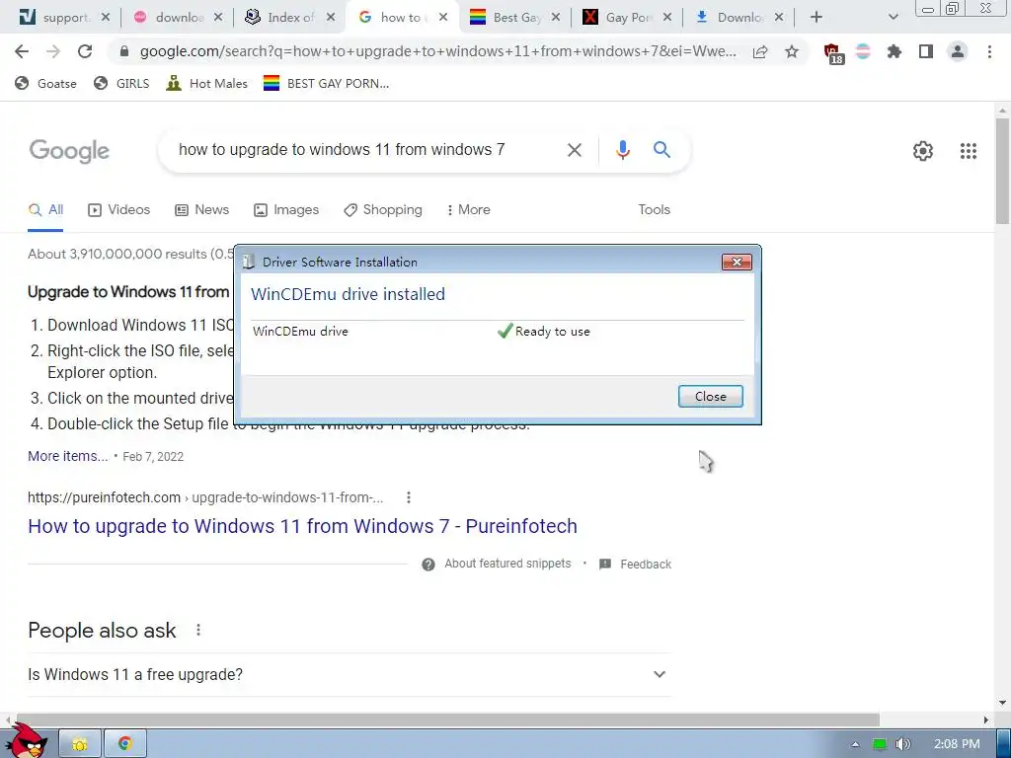1011x758 pixels.
Task: Open Chrome's three-dot menu
Action: (x=989, y=51)
